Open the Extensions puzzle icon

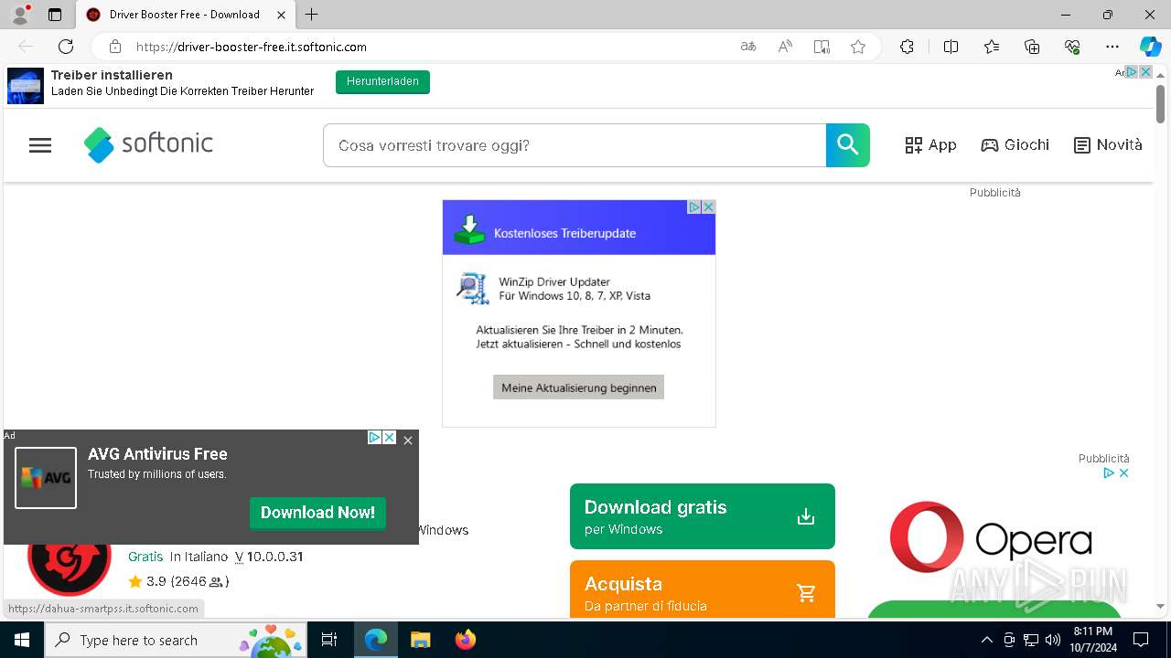(x=907, y=47)
